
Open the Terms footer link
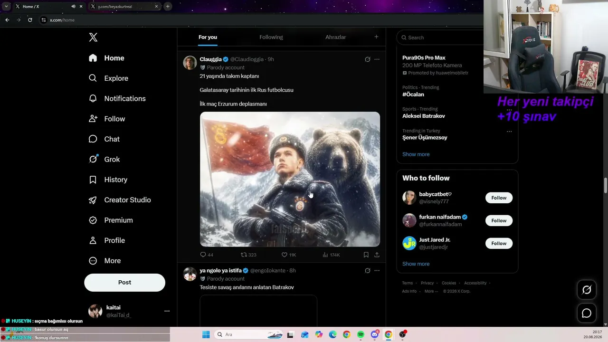(x=408, y=283)
